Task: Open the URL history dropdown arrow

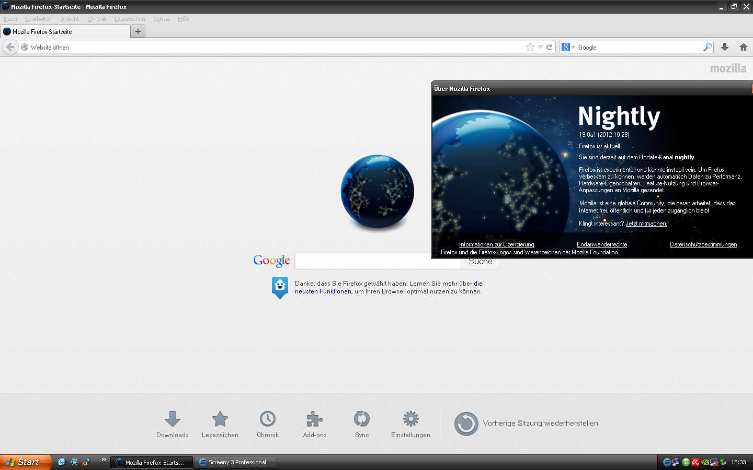Action: point(540,47)
